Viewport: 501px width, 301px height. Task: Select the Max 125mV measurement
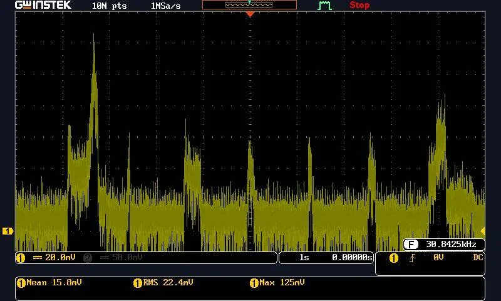click(282, 282)
